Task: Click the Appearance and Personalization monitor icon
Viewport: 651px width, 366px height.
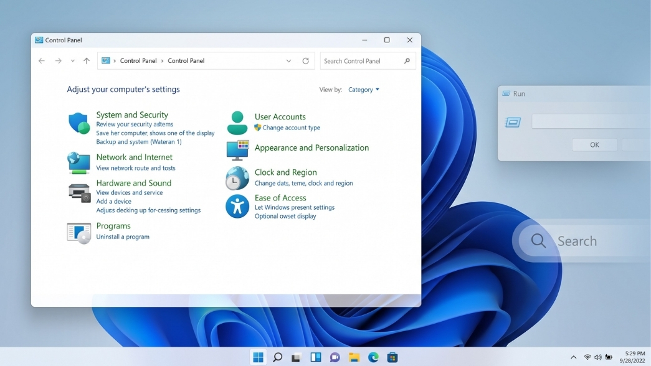Action: pos(237,150)
